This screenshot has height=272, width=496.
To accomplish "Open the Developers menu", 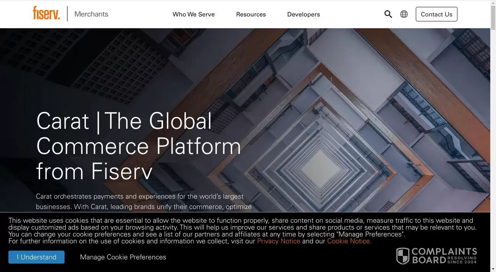I will tap(304, 14).
